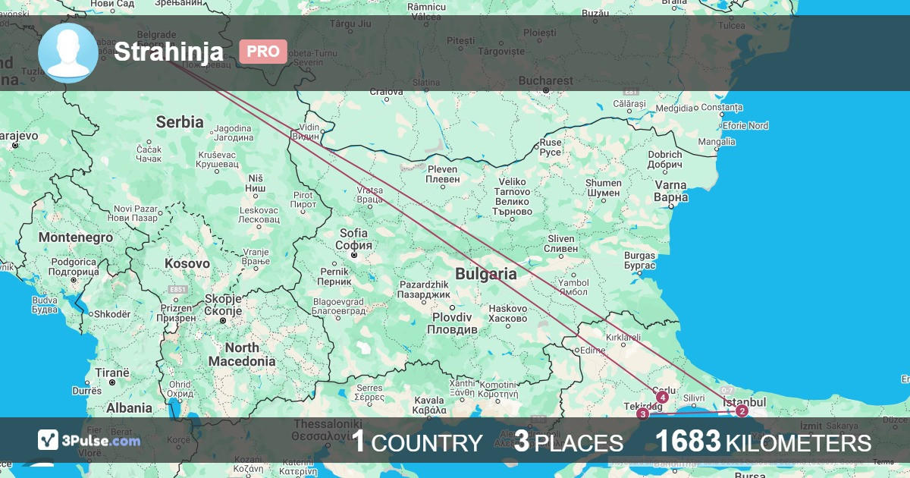The image size is (910, 478).
Task: Click the 1 COUNTRY statistic
Action: 417,442
